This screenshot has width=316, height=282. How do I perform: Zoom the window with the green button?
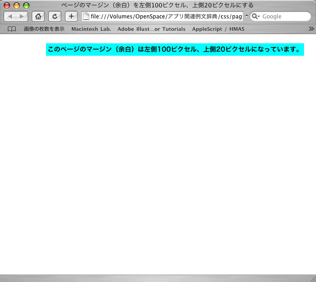26,6
